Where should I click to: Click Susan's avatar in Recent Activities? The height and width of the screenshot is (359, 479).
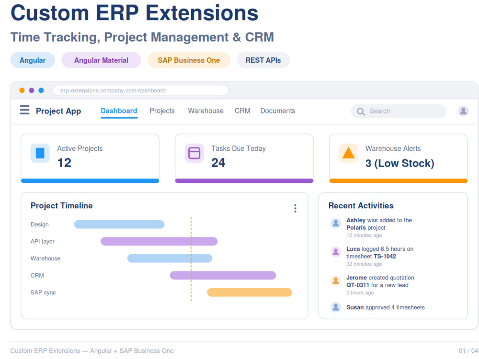336,307
